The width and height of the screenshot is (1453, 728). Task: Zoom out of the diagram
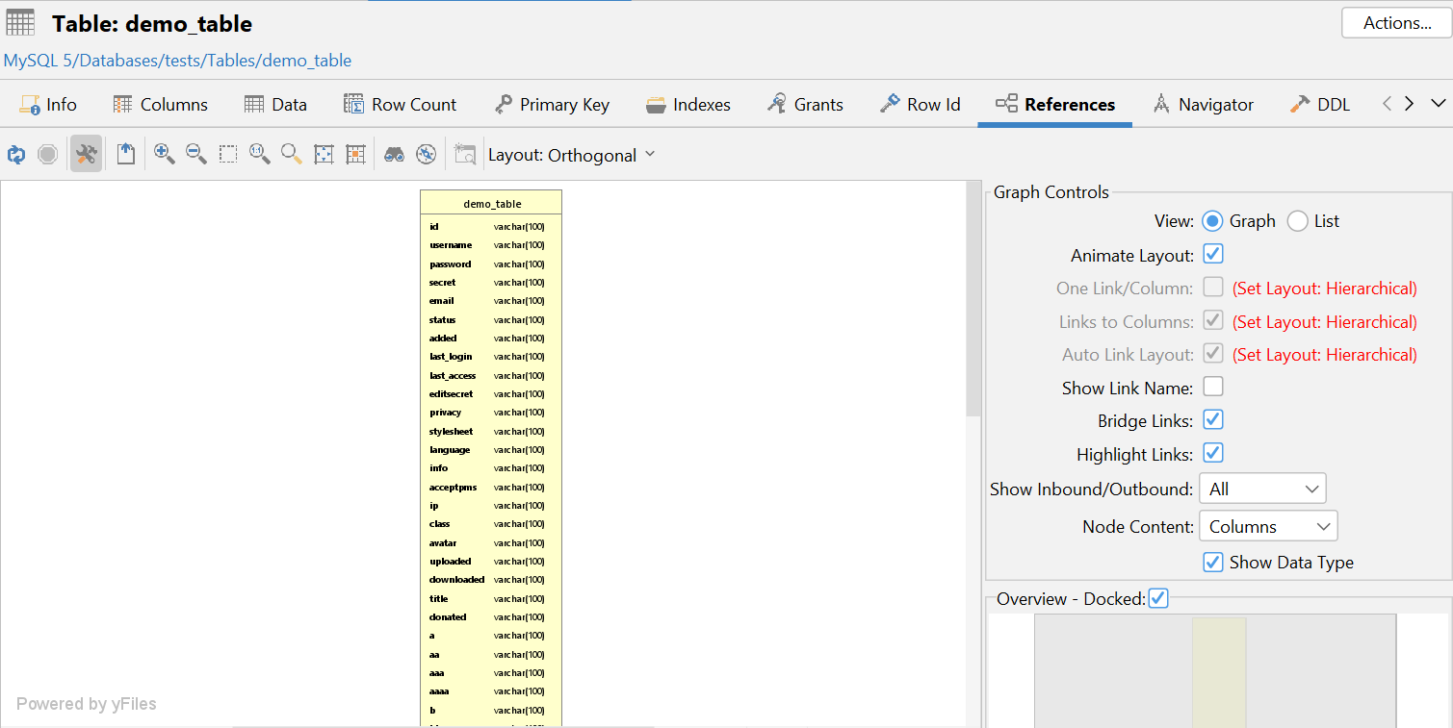196,154
